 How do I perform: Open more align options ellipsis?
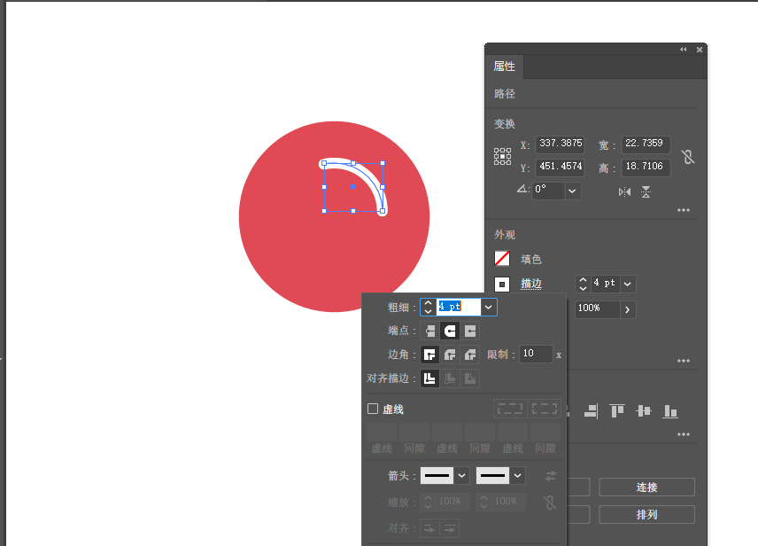coord(684,434)
